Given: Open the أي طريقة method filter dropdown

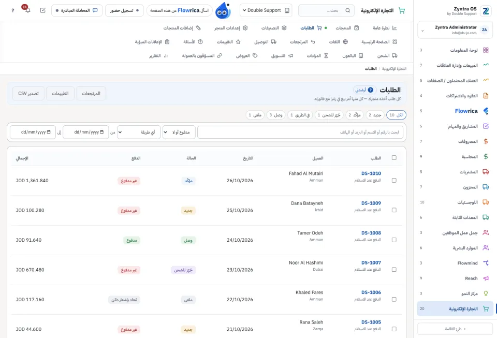Looking at the screenshot, I should pos(139,132).
